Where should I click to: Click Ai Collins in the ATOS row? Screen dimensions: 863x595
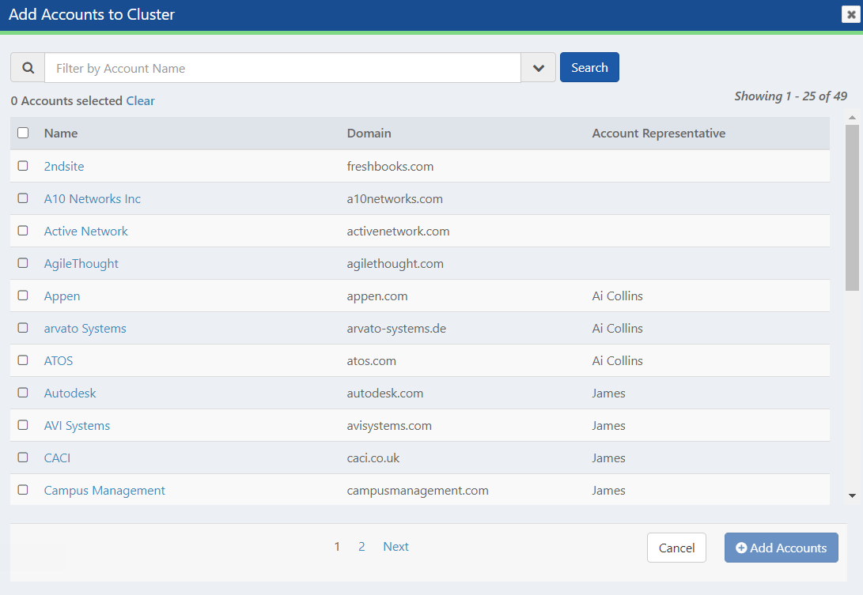[618, 361]
